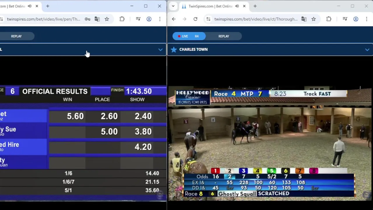The image size is (373, 210).
Task: Expand Charles Town track dropdown chevron
Action: (x=367, y=50)
